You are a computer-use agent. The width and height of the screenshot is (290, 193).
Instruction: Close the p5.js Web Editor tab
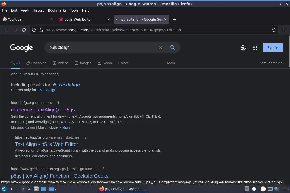(x=109, y=19)
